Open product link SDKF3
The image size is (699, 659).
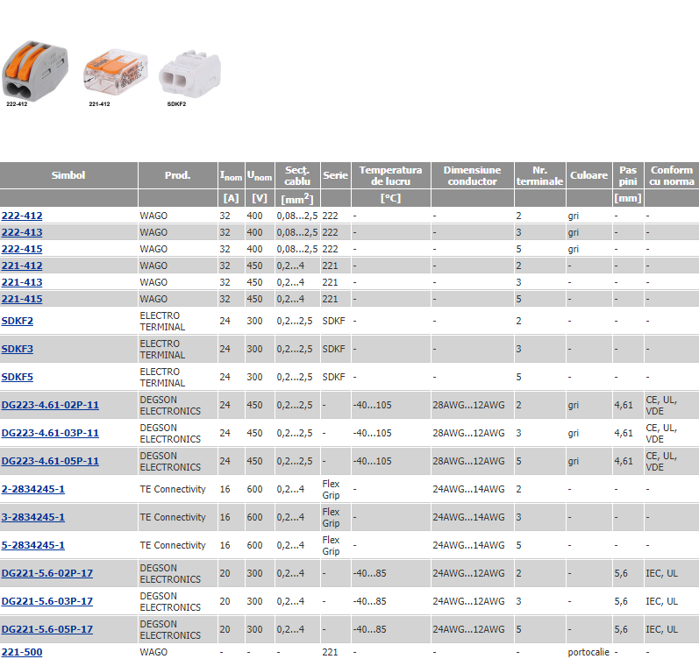(18, 349)
